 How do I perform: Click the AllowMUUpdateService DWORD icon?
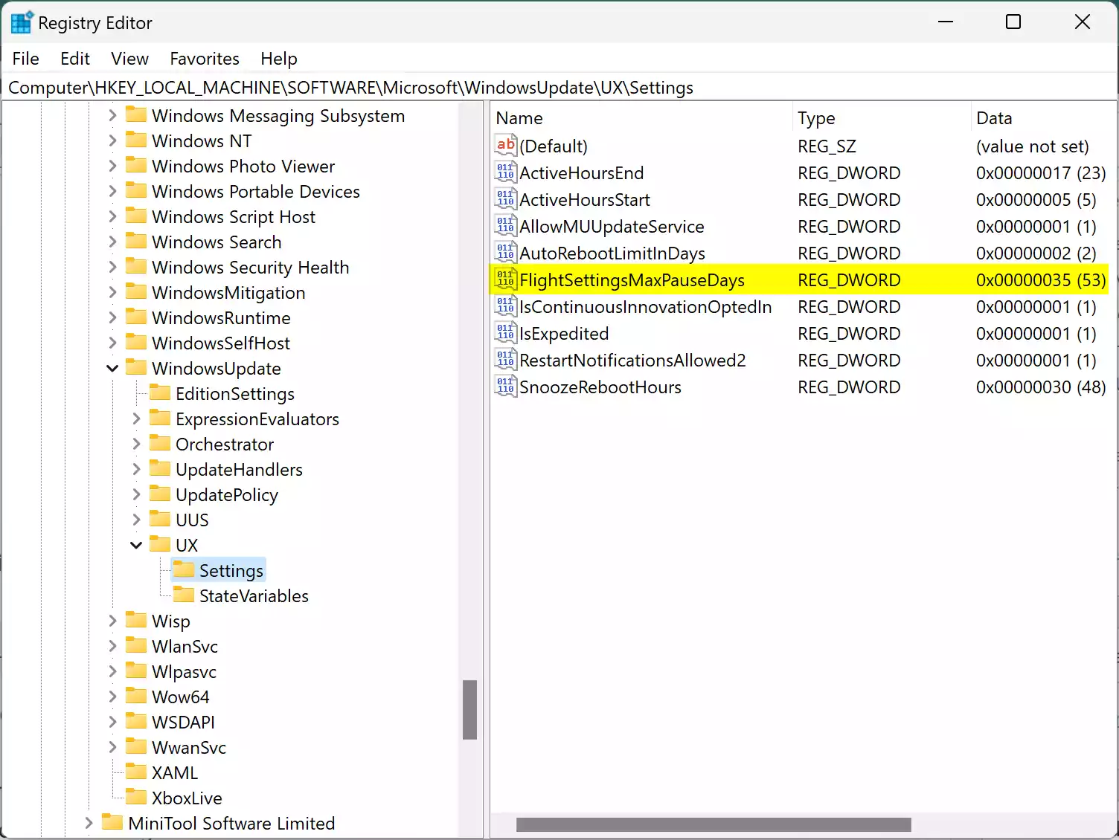506,226
